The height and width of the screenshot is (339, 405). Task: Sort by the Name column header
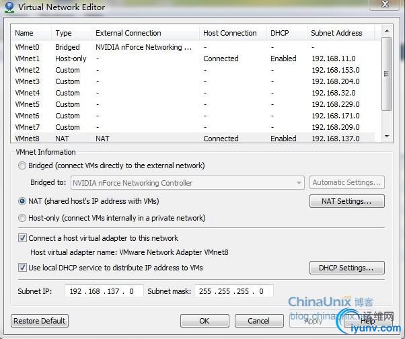[x=31, y=33]
